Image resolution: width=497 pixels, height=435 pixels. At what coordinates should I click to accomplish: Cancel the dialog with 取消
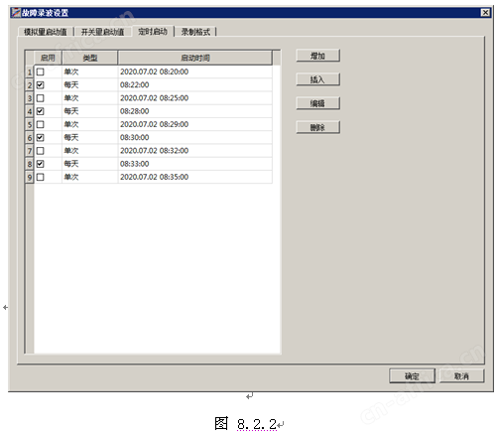[461, 376]
